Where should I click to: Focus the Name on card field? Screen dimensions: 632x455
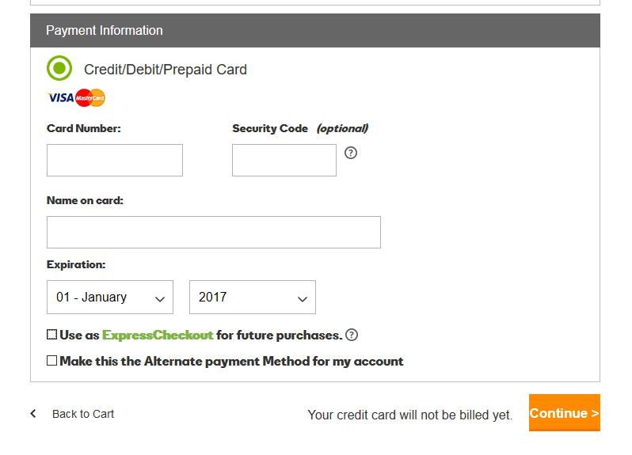coord(213,232)
